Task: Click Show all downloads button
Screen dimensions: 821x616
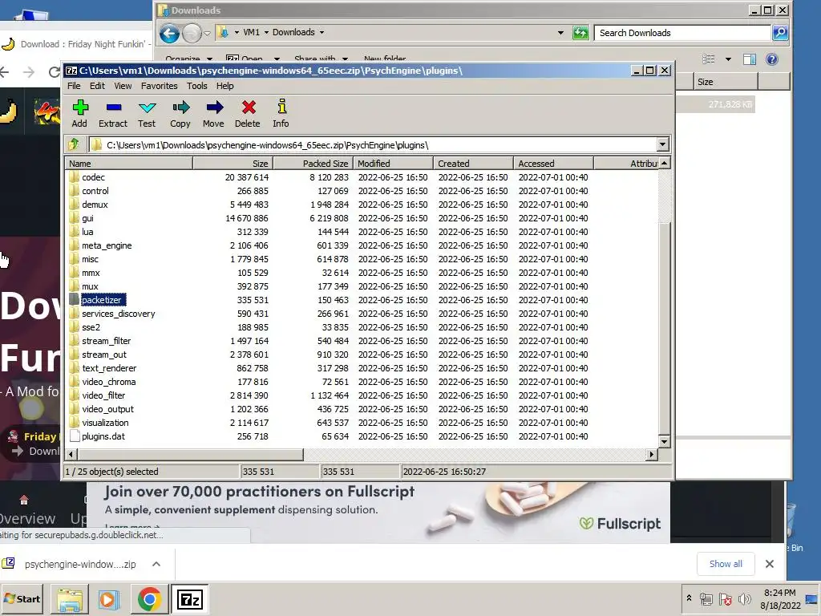Action: tap(726, 564)
